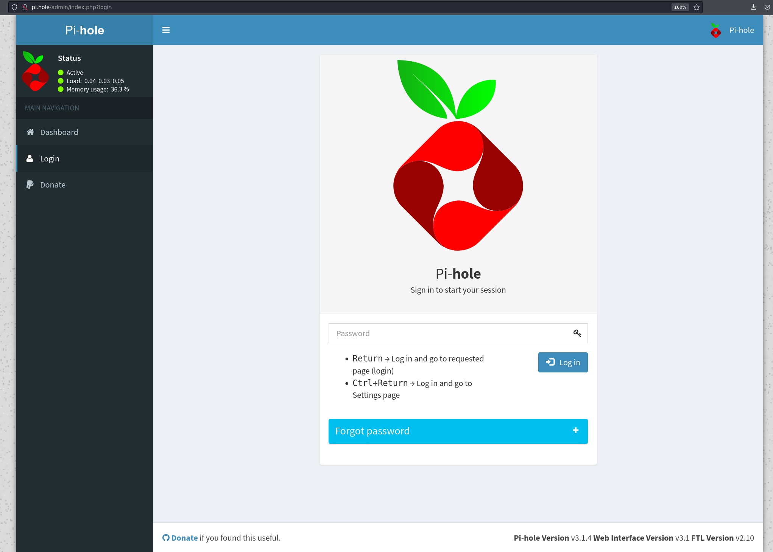Click the Pi-hole text link in the top-right header
This screenshot has height=552, width=773.
point(742,30)
